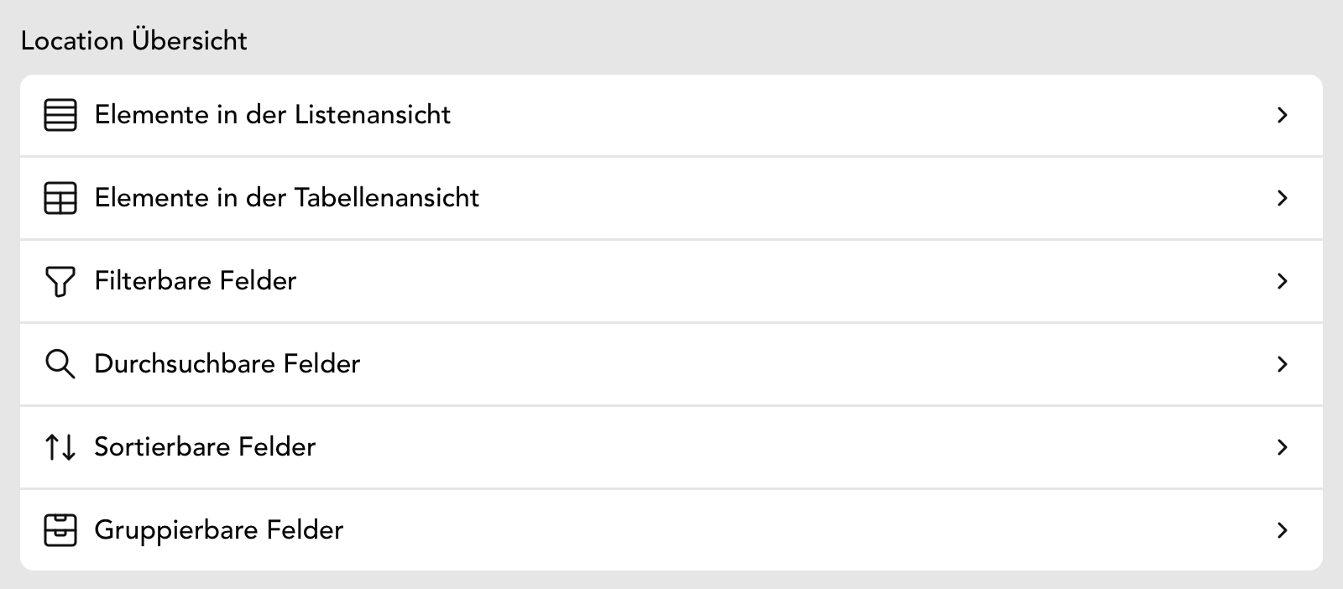1343x589 pixels.
Task: Click the magnifier icon for Durchsuchbare Felder
Action: click(60, 364)
